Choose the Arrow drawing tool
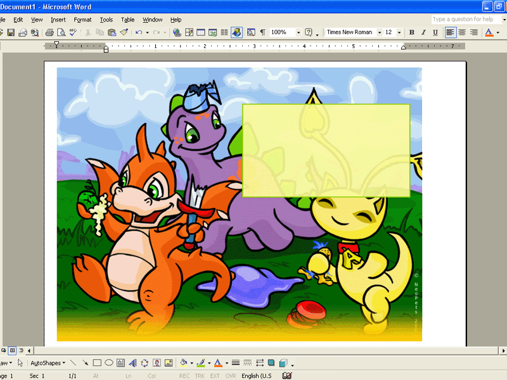 point(85,363)
